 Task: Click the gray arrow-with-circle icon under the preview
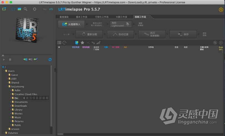30,59
